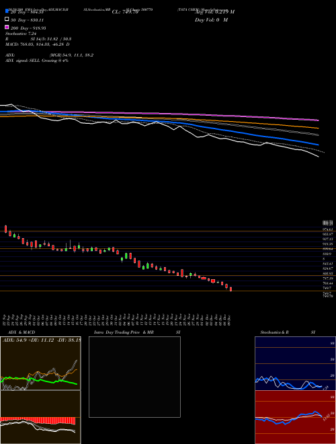Click the white 50 Day EMA legend swatch
Screen dimensions: 336x444
click(7, 19)
